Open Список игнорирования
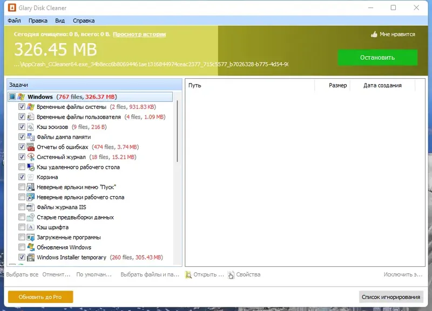The image size is (432, 311). (x=391, y=297)
